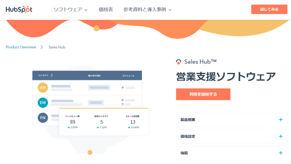Click the Sales Hub breadcrumb text
291x164 pixels.
tap(57, 47)
